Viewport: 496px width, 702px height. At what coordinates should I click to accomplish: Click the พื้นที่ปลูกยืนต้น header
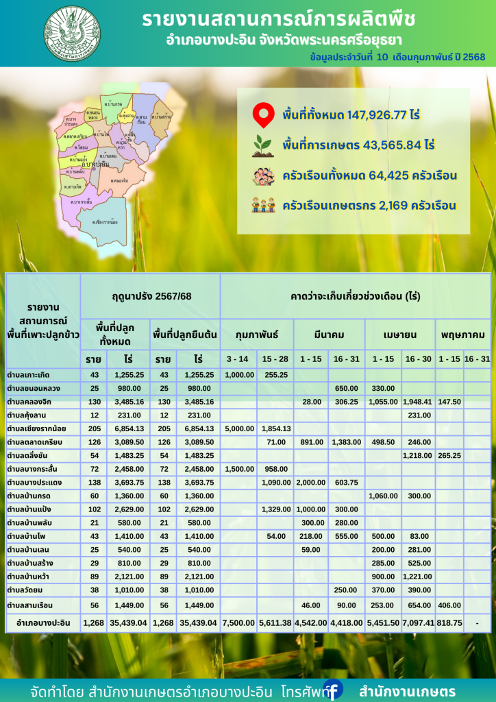coord(185,335)
